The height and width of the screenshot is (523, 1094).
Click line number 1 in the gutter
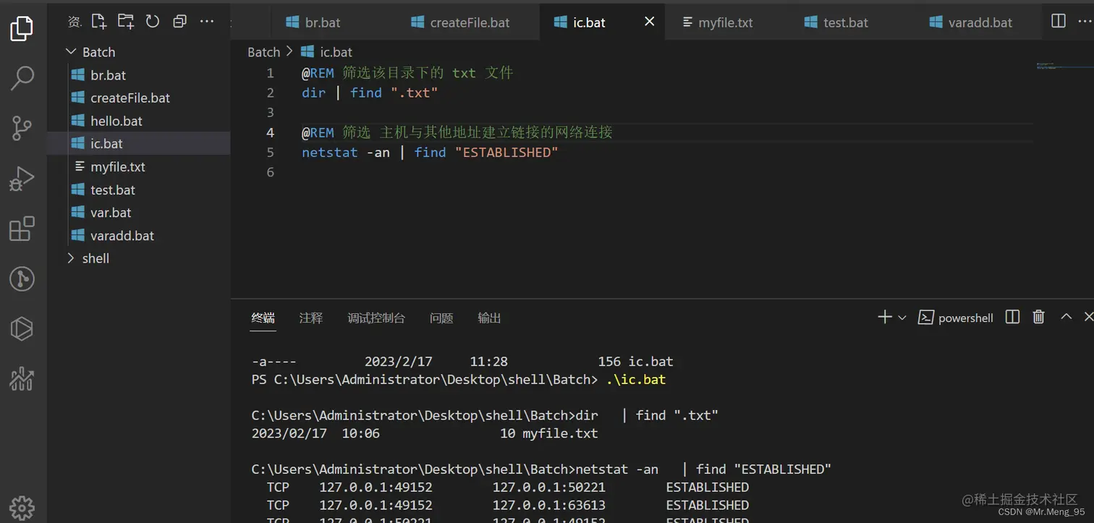tap(271, 73)
